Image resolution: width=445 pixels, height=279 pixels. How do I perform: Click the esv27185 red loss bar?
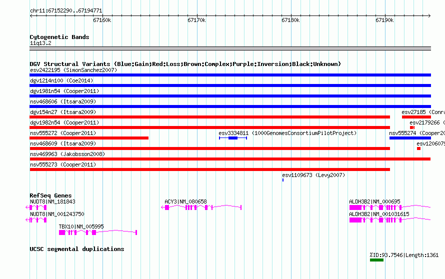(416, 117)
